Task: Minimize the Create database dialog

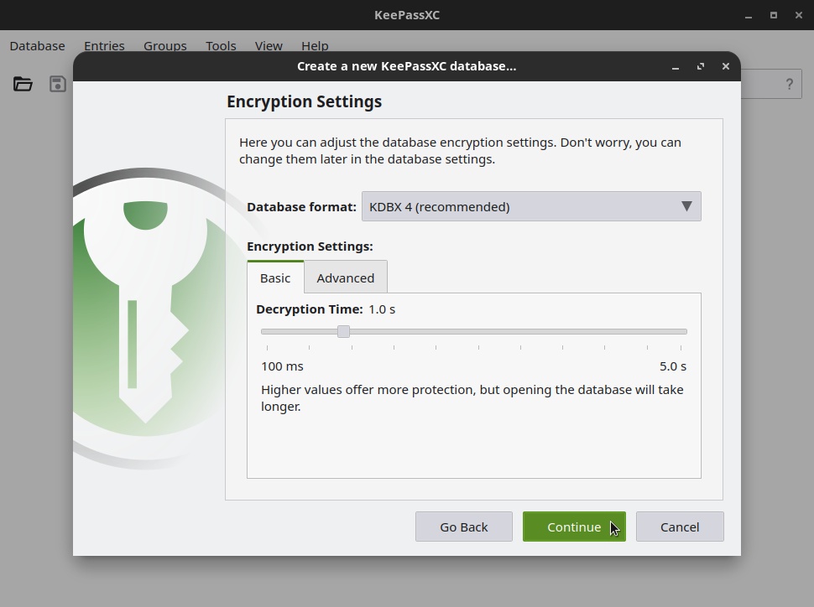Action: click(676, 66)
